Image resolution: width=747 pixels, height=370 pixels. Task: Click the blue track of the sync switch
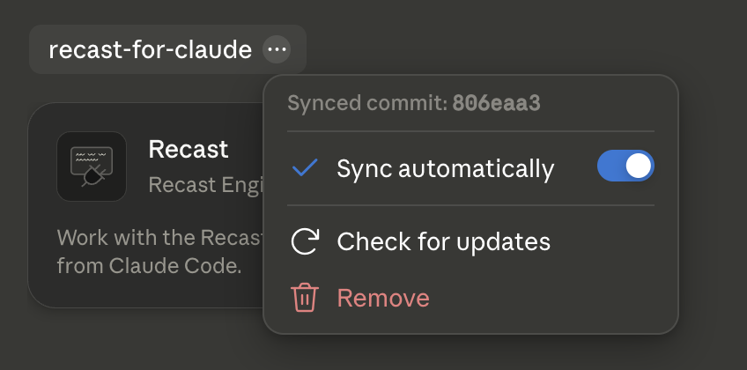point(610,166)
